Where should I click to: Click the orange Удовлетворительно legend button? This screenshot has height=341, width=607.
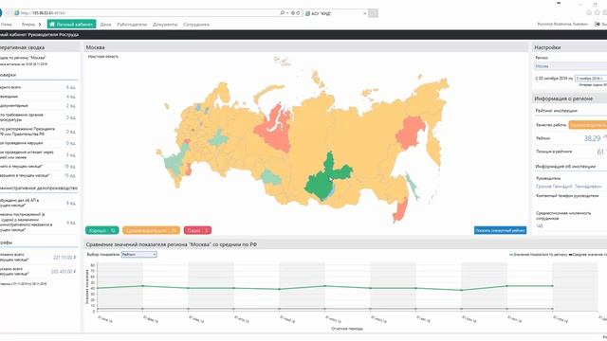coord(152,230)
